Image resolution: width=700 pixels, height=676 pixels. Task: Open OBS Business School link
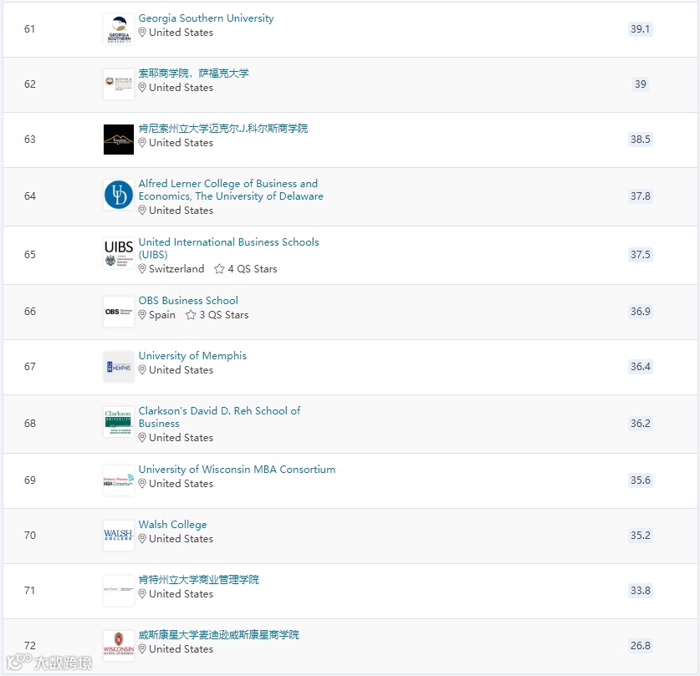[188, 301]
